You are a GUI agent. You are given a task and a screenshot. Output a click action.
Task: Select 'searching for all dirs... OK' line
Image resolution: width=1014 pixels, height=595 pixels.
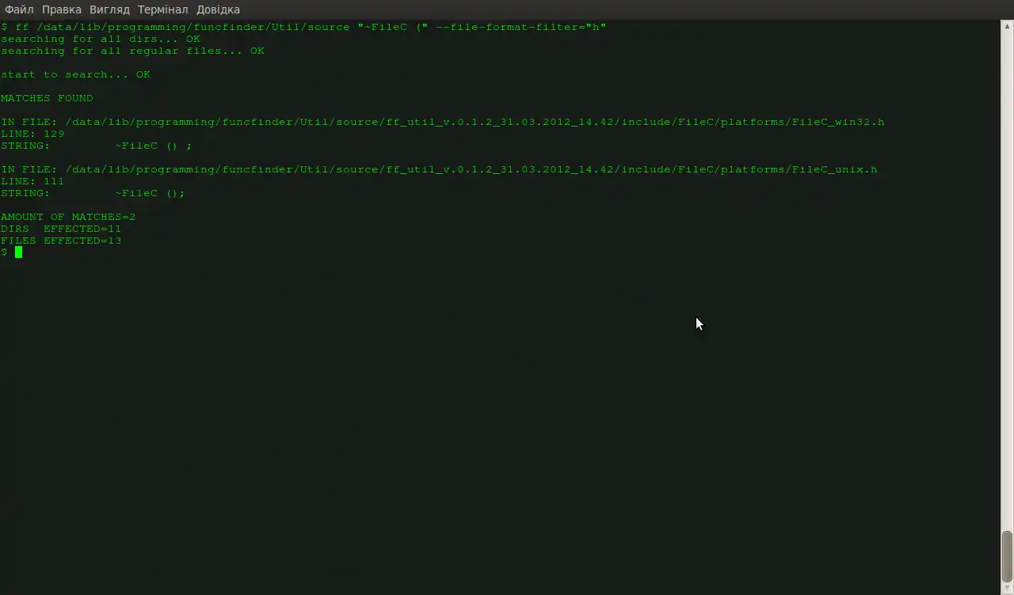pyautogui.click(x=101, y=39)
